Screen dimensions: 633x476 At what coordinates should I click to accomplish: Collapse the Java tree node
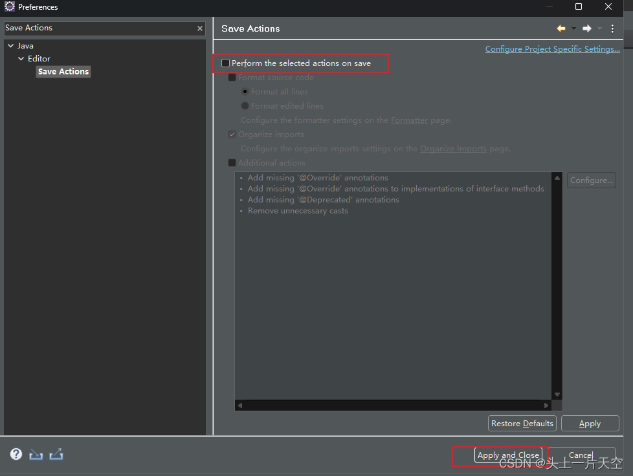(11, 46)
